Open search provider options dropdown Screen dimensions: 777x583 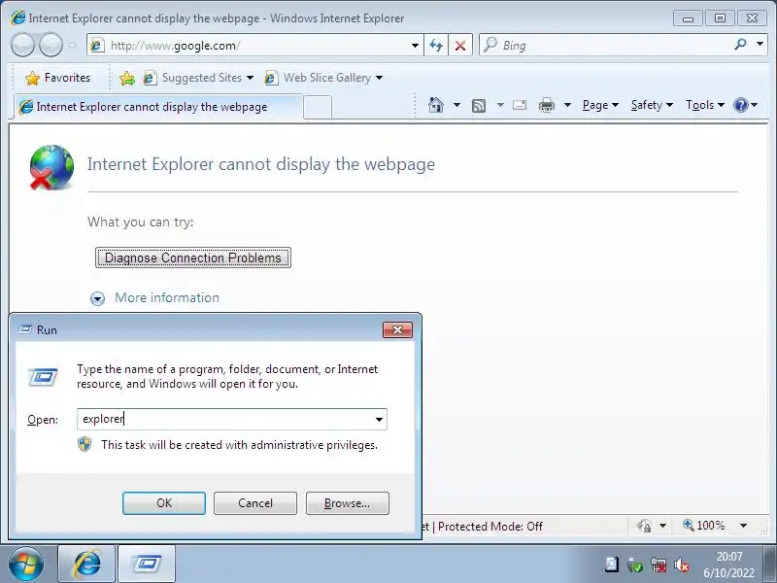(x=760, y=45)
